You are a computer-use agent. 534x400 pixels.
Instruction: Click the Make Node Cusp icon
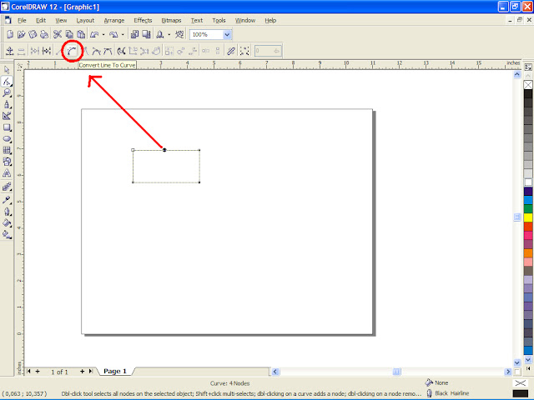pos(86,51)
